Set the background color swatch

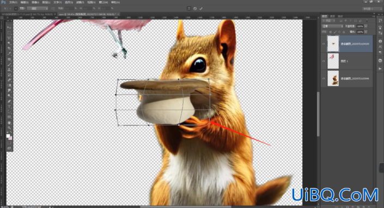coord(10,138)
